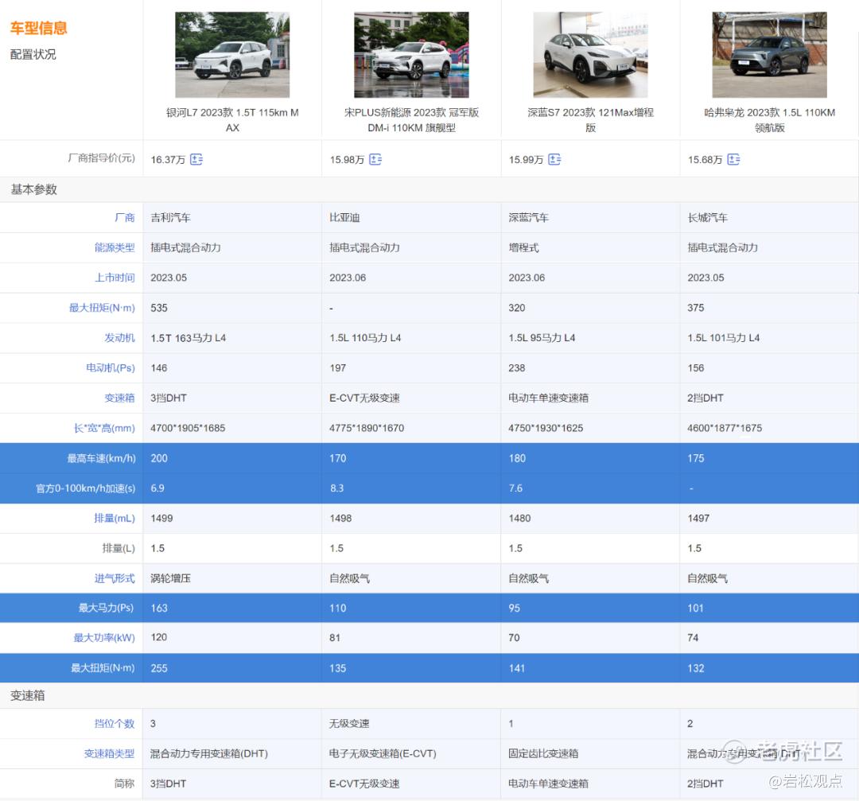Open 银河L7 2023款 1.5T 115km MAX title
This screenshot has width=859, height=801.
coord(232,120)
